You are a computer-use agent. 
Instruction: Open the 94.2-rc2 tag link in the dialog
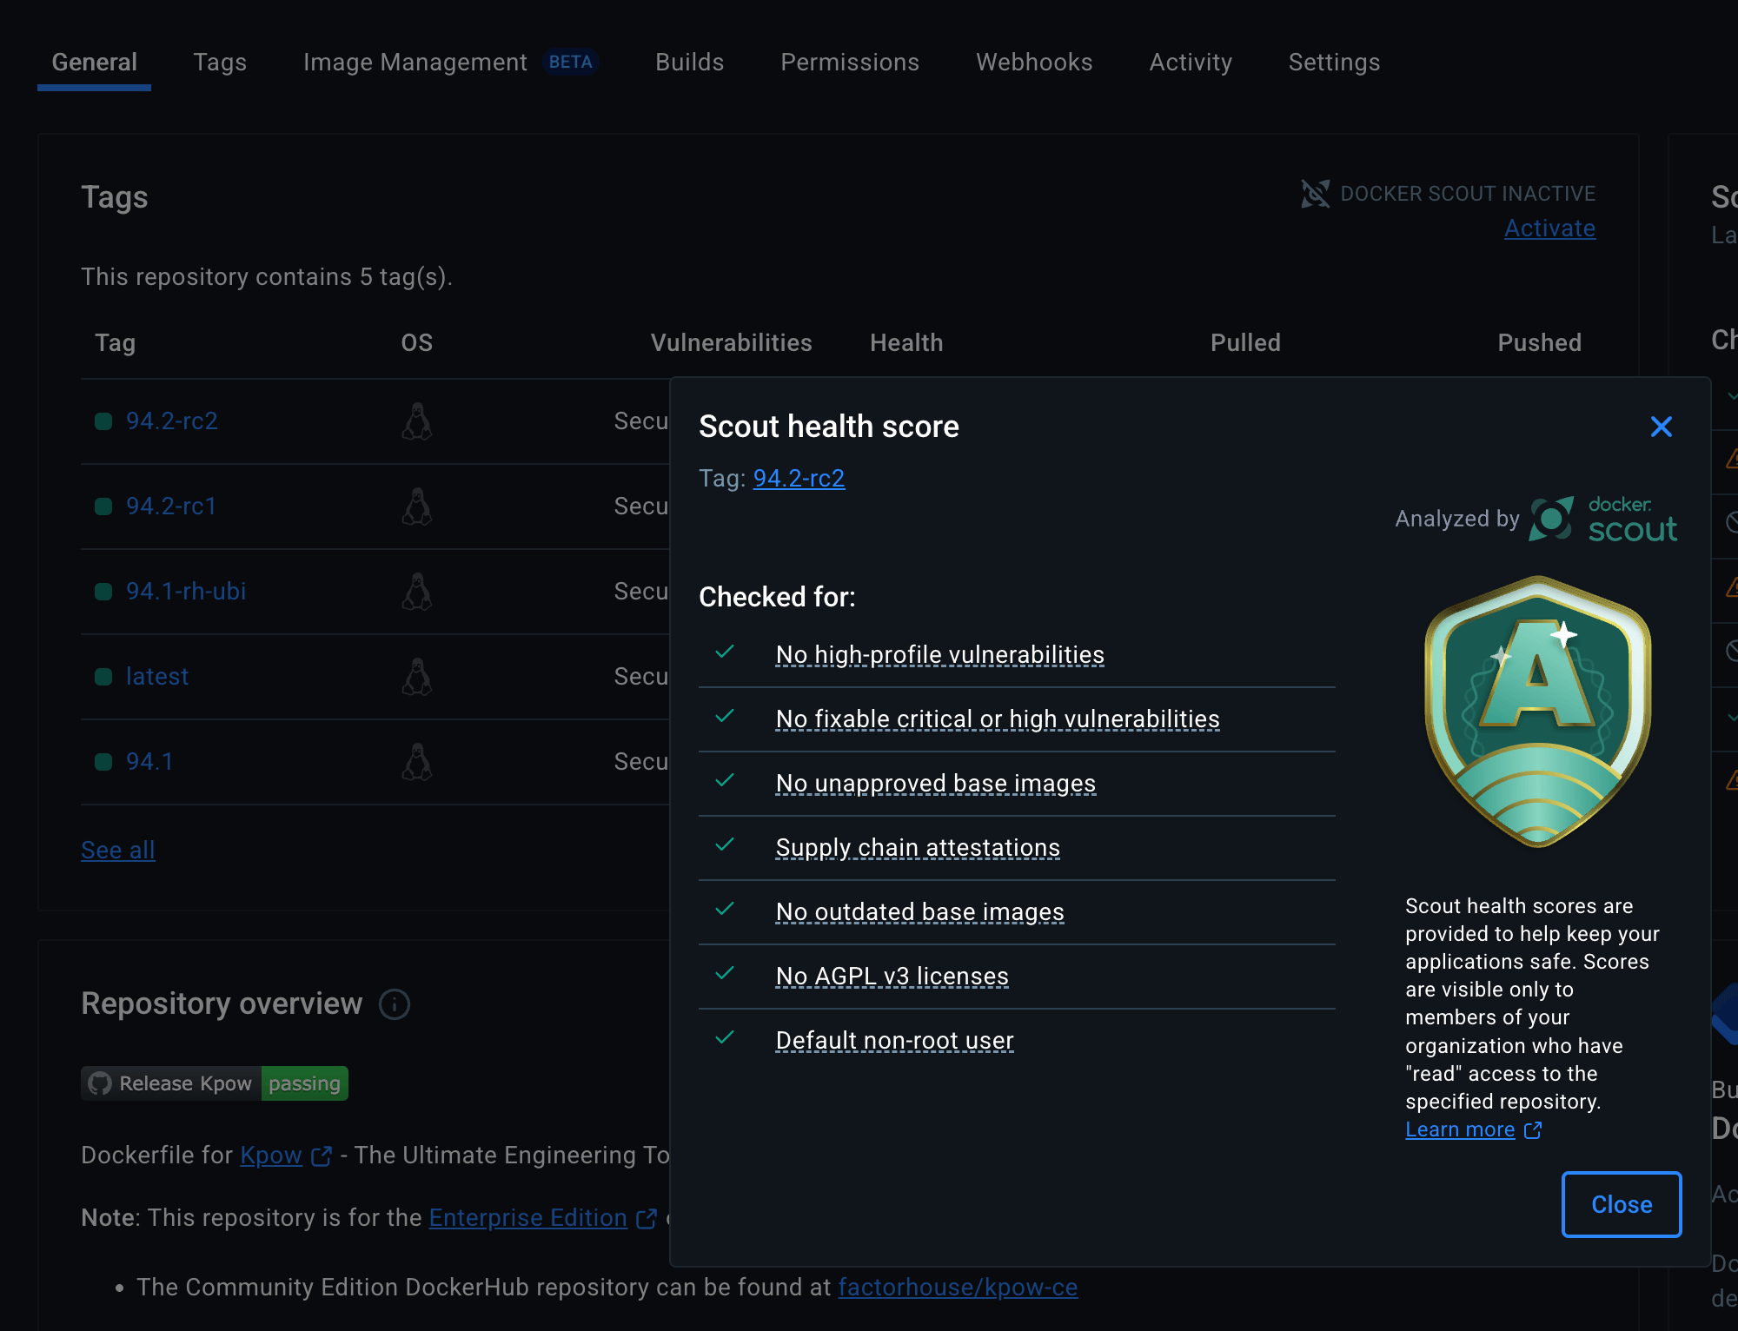click(799, 479)
